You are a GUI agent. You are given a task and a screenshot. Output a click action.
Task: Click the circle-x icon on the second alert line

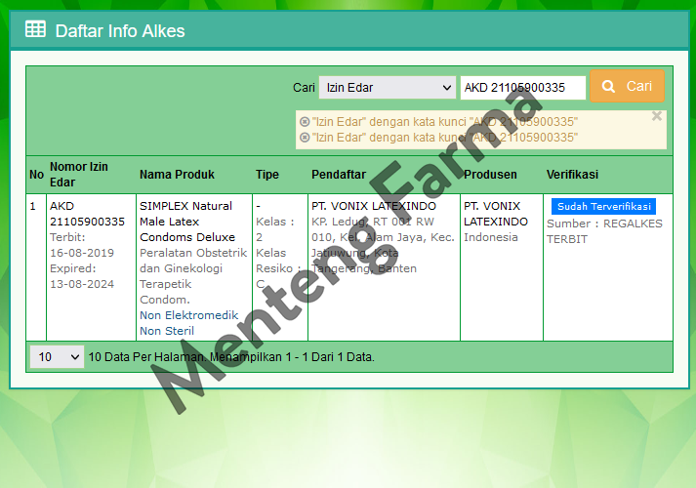(x=305, y=138)
